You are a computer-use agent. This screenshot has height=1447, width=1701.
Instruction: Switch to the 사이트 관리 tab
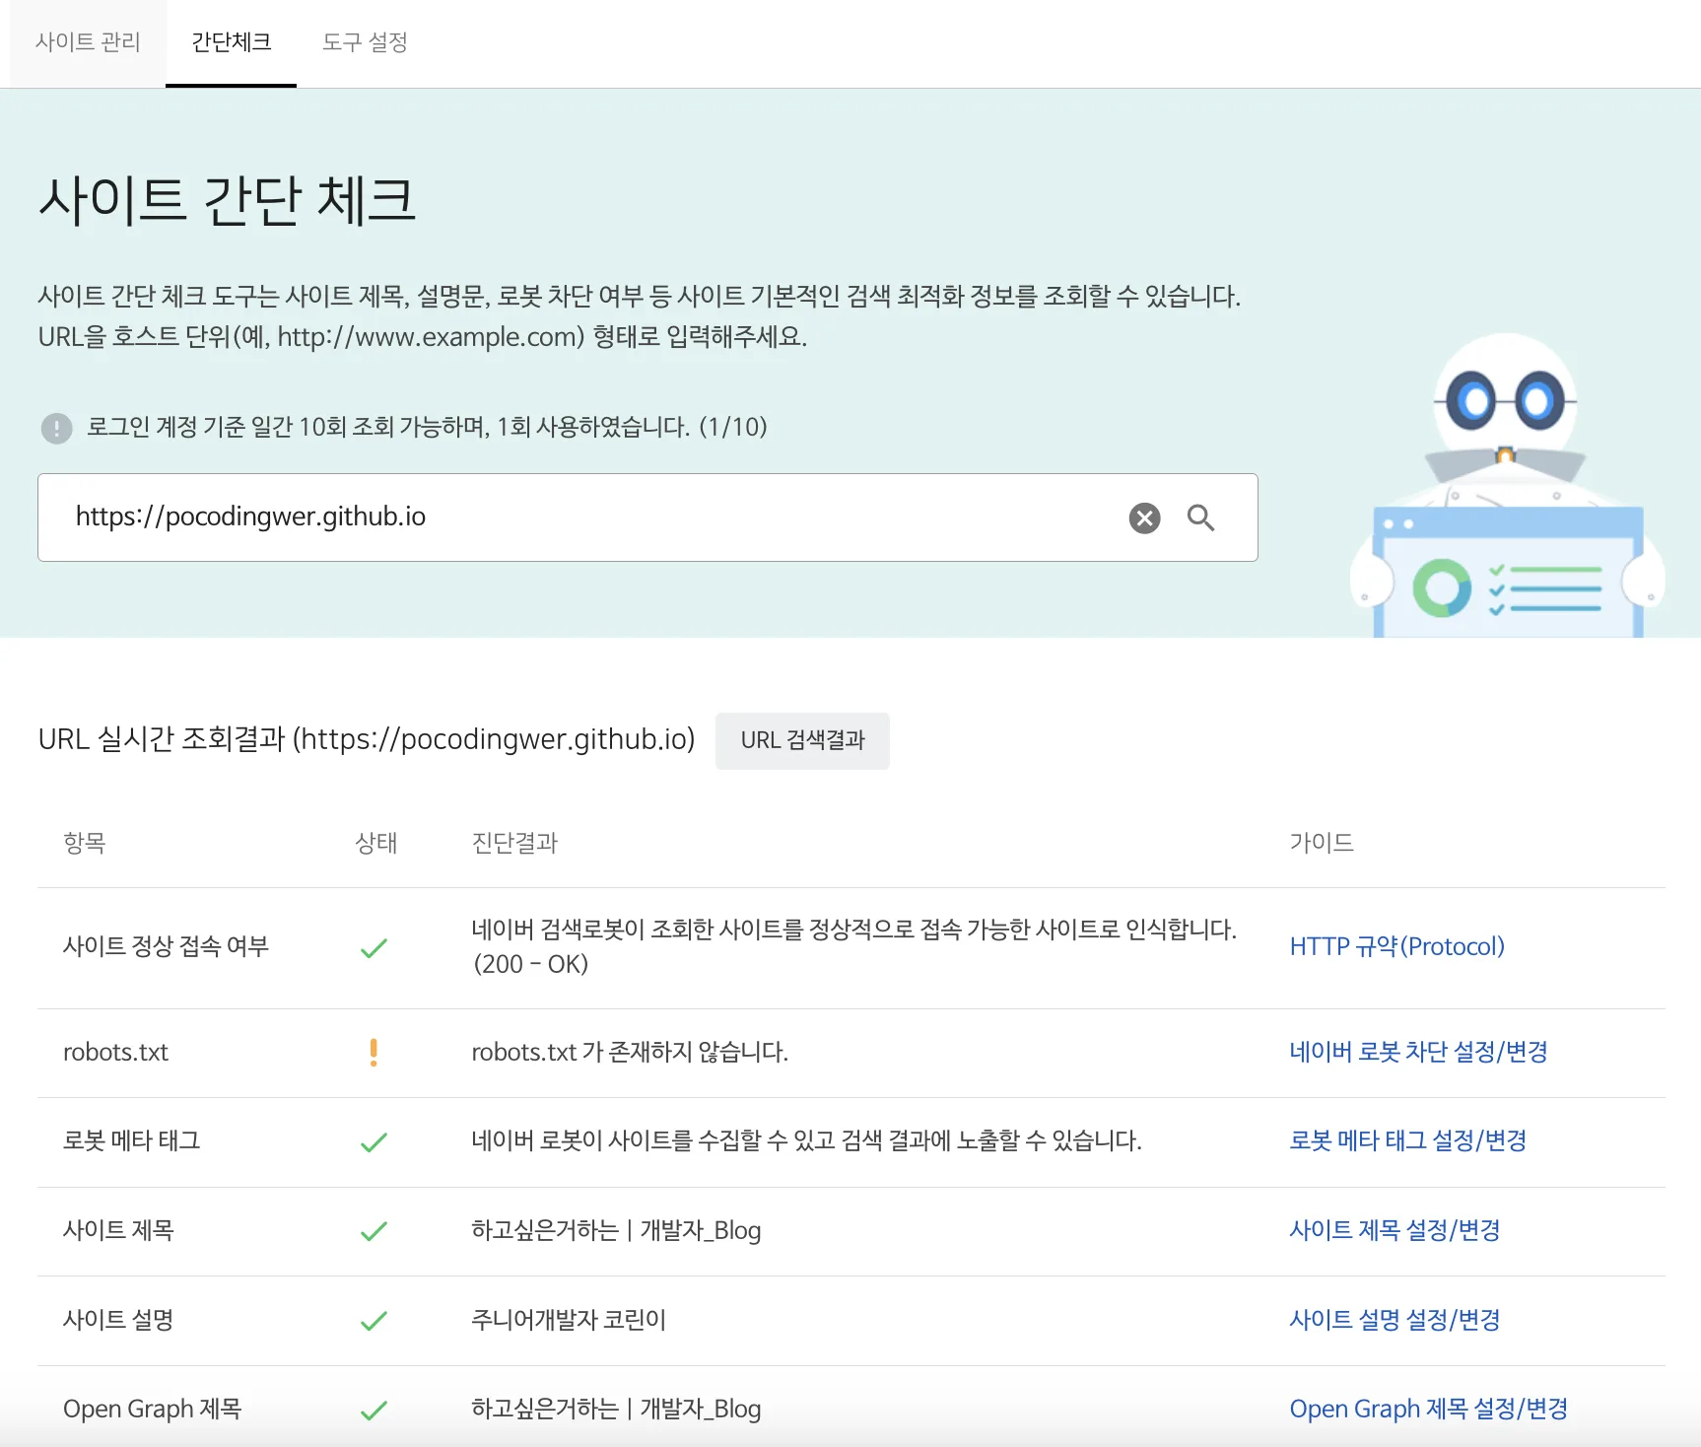(88, 42)
